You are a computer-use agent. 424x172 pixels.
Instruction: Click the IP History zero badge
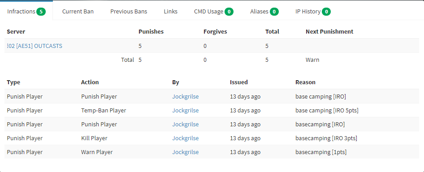(x=326, y=12)
